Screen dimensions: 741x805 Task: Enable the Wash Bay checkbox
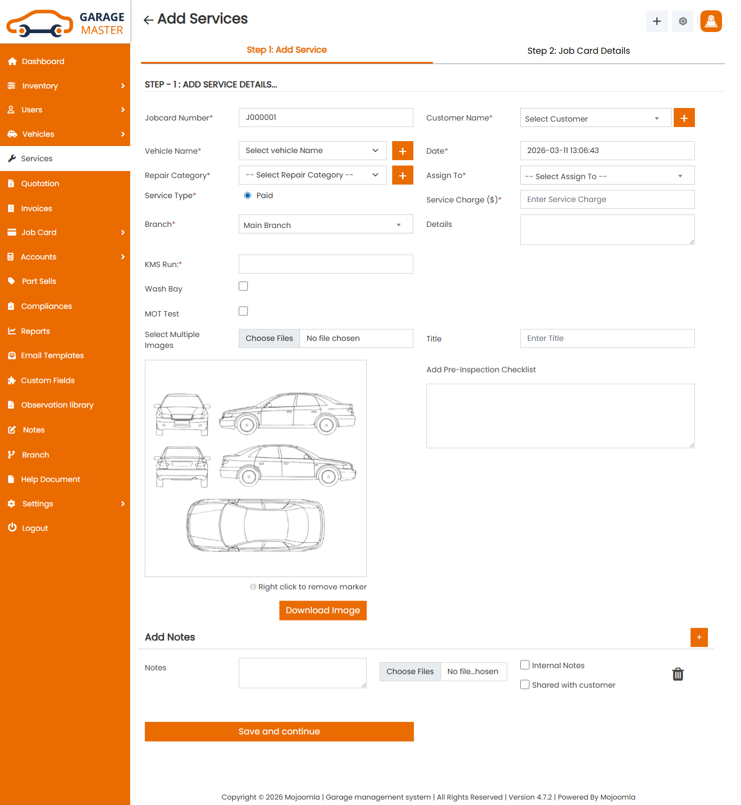coord(244,286)
